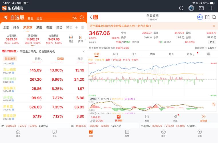
Task: Open MACD indicator dropdown
Action: [94, 99]
